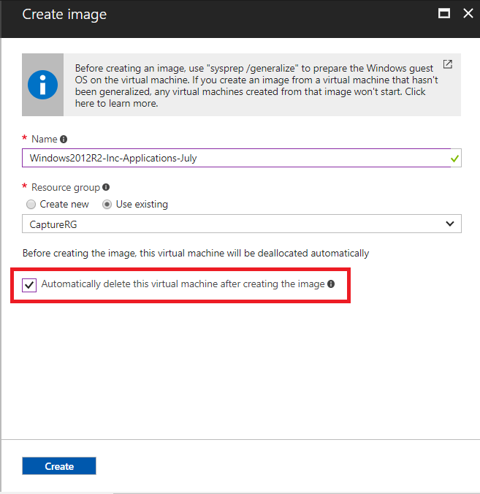480x494 pixels.
Task: Select the Use existing radio button
Action: (107, 205)
